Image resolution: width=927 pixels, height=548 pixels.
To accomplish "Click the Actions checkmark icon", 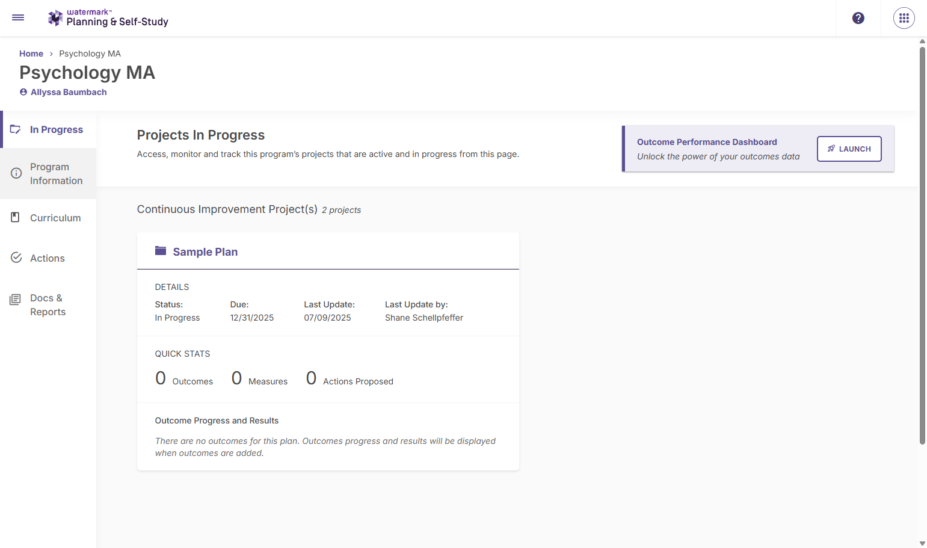I will (16, 257).
